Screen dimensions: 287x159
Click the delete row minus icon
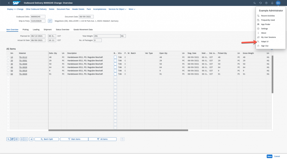tap(26, 139)
